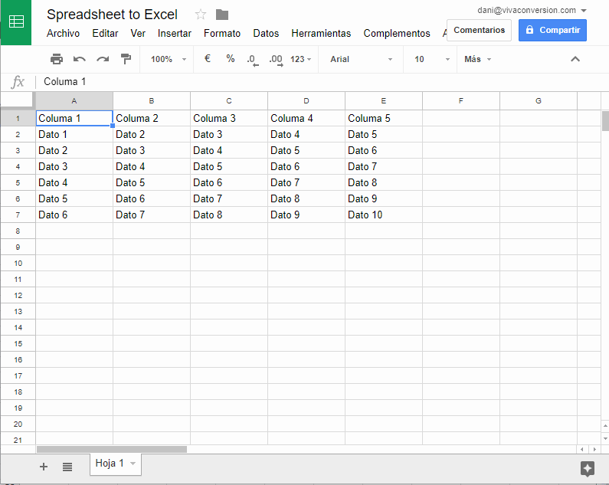Open the Archivo menu
The image size is (609, 485).
(x=63, y=34)
